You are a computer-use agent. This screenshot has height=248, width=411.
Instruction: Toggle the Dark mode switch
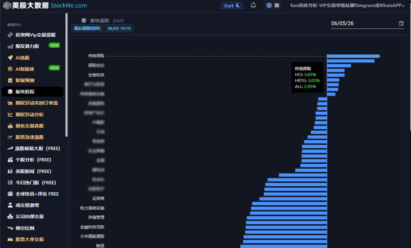[x=232, y=5]
